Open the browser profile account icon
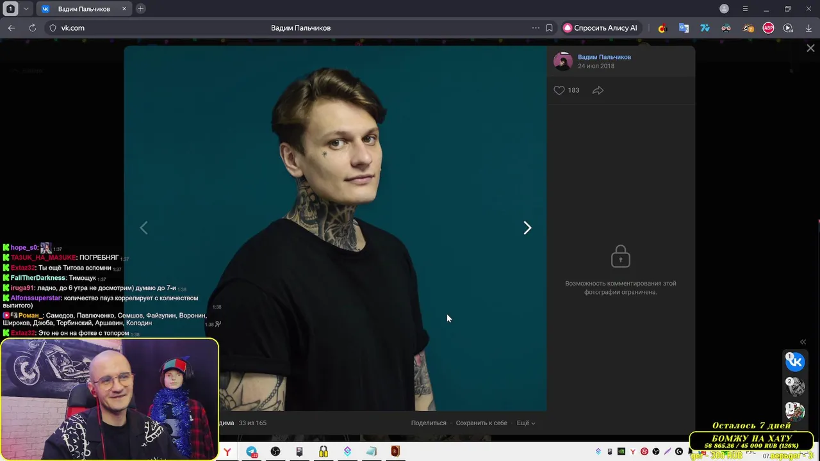Viewport: 820px width, 461px height. pyautogui.click(x=724, y=9)
